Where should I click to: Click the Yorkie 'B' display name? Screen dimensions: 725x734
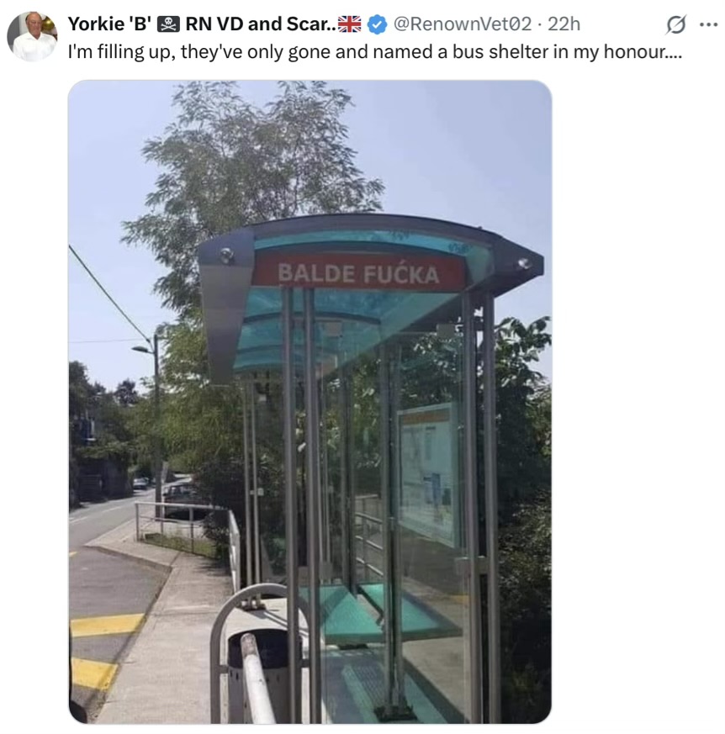coord(109,24)
